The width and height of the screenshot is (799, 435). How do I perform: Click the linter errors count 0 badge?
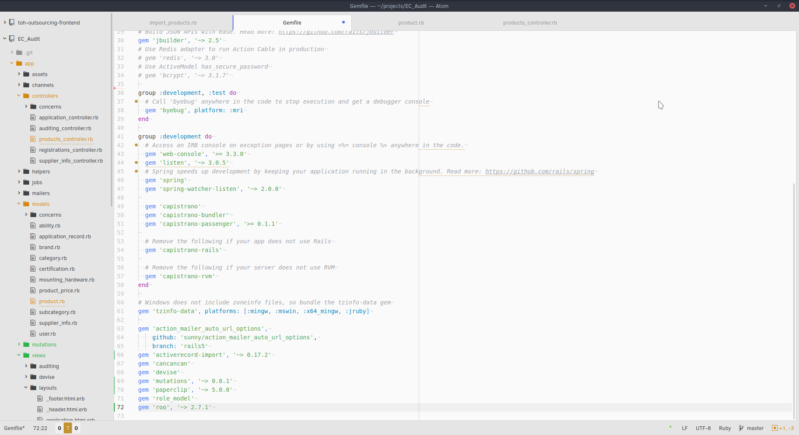point(60,428)
